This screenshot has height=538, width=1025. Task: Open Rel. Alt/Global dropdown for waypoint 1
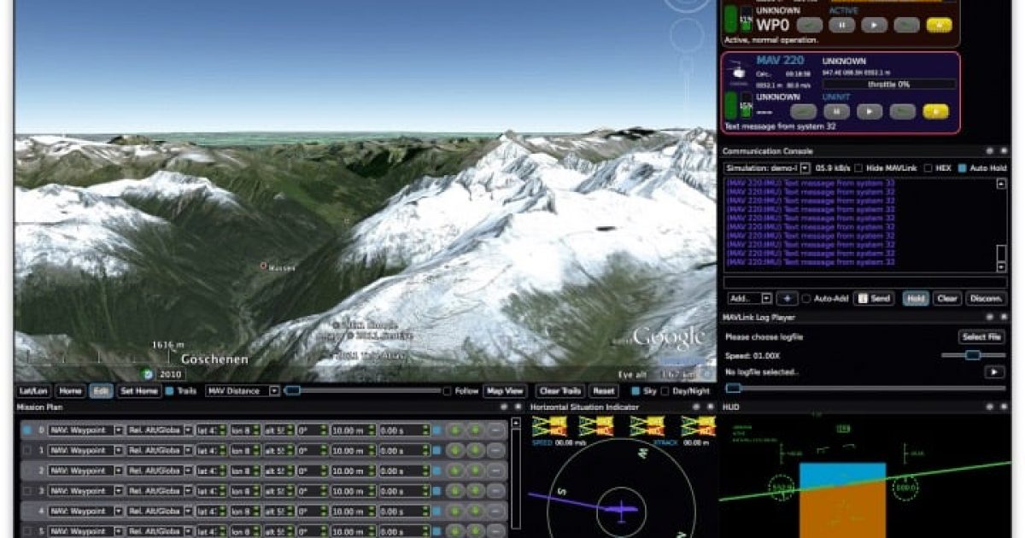[x=160, y=450]
